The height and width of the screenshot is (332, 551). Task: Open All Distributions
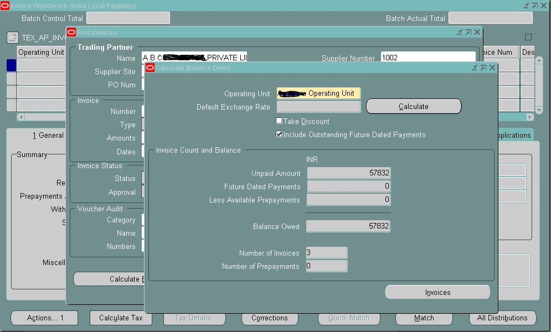(503, 318)
